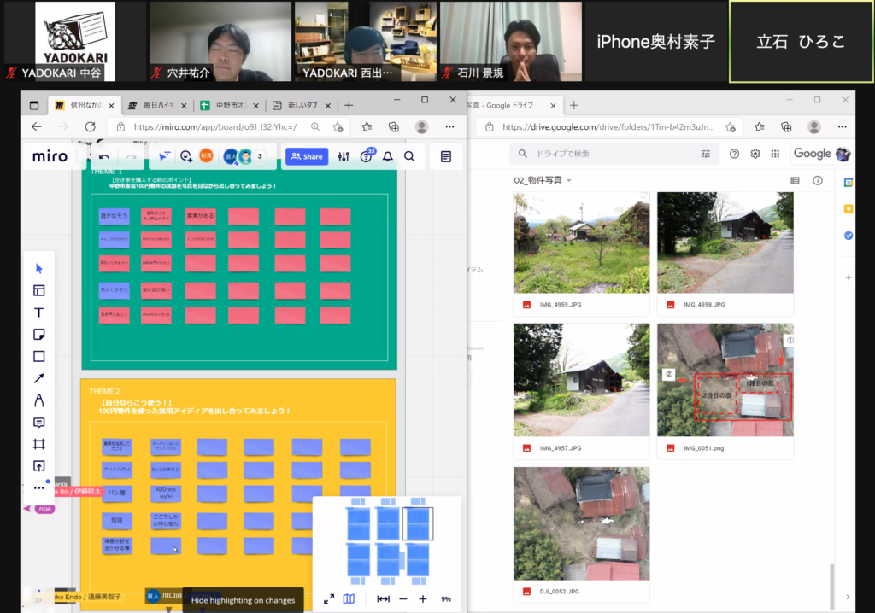The width and height of the screenshot is (875, 613).
Task: Toggle the Miro minimap icon
Action: tap(349, 599)
